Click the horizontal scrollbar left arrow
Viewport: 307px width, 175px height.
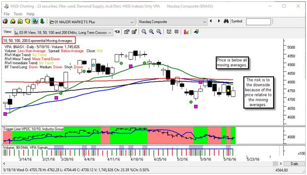[x=4, y=164]
